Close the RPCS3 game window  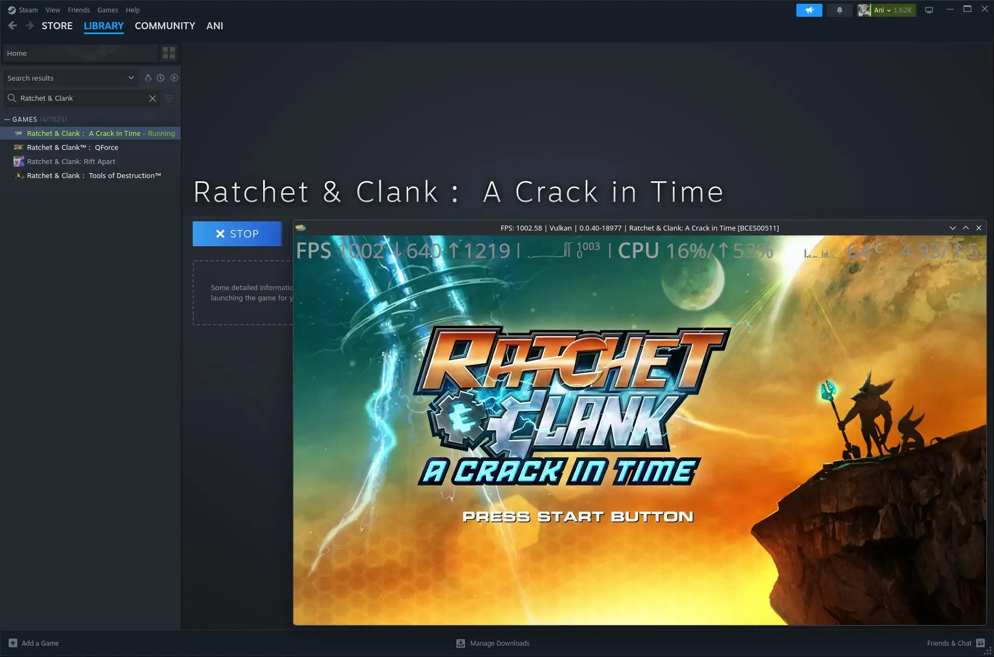pos(979,228)
